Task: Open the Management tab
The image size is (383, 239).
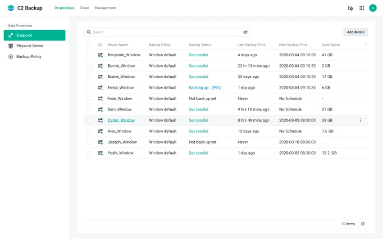Action: click(105, 8)
